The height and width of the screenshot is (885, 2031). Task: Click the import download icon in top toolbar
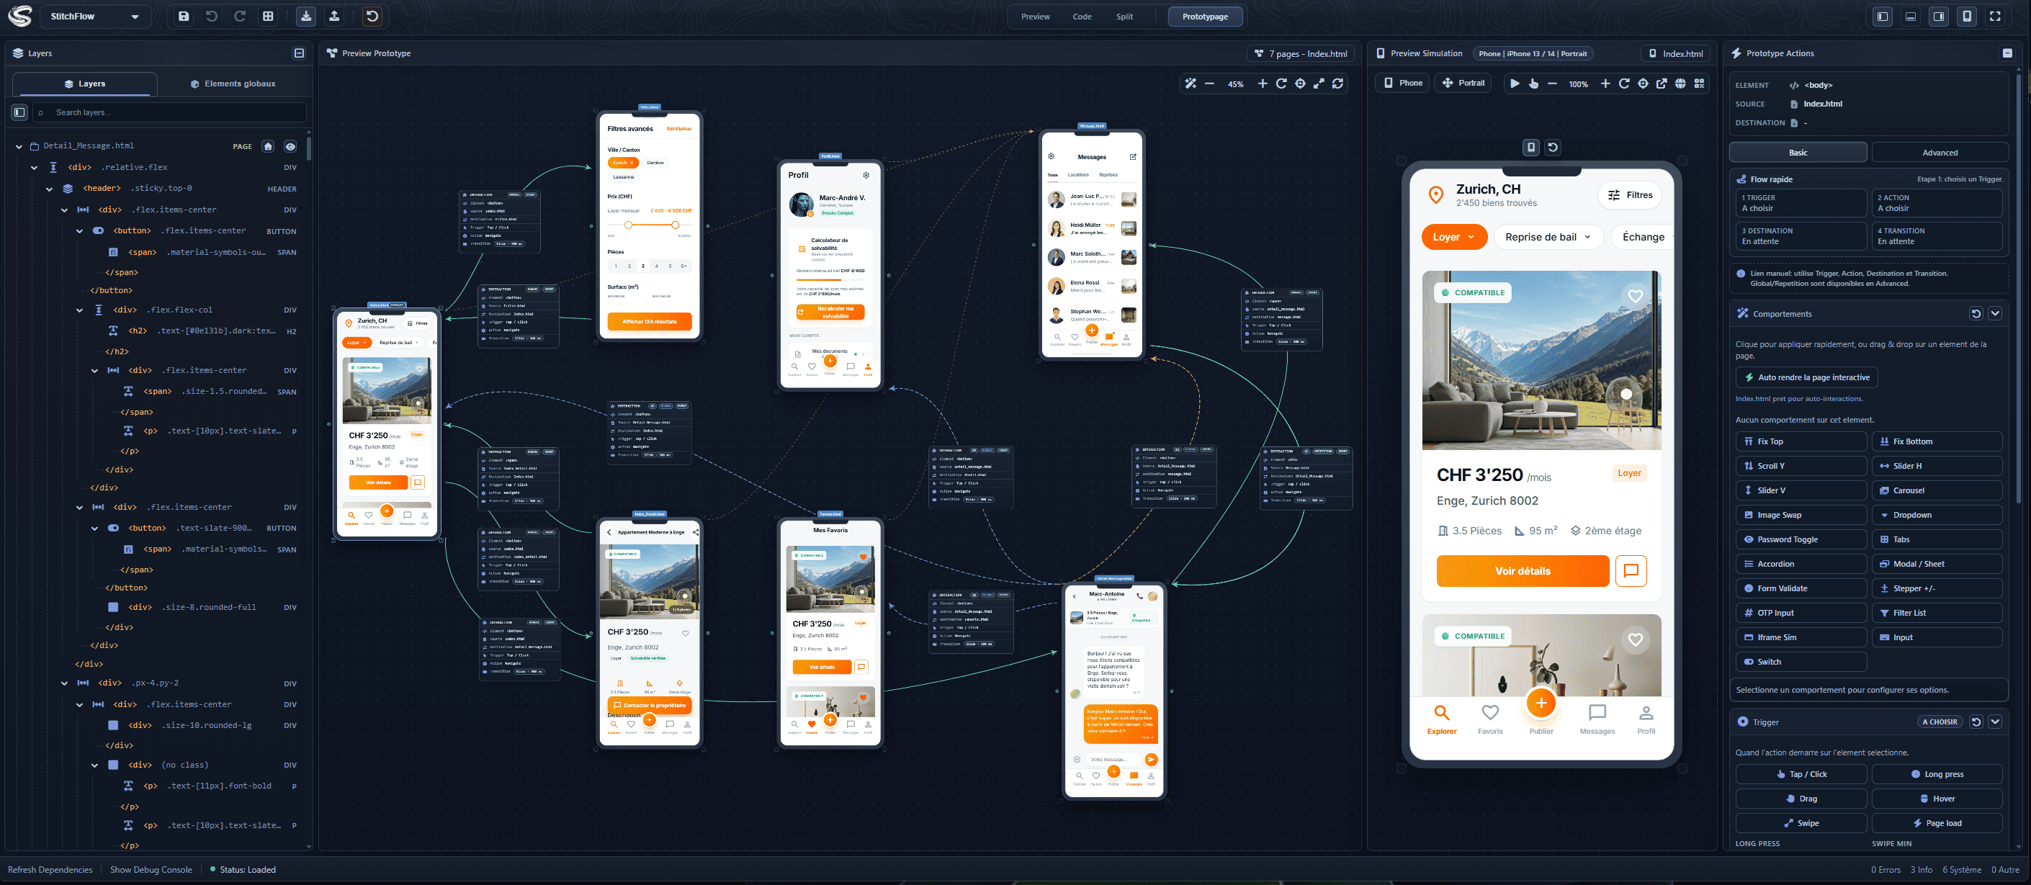(306, 17)
